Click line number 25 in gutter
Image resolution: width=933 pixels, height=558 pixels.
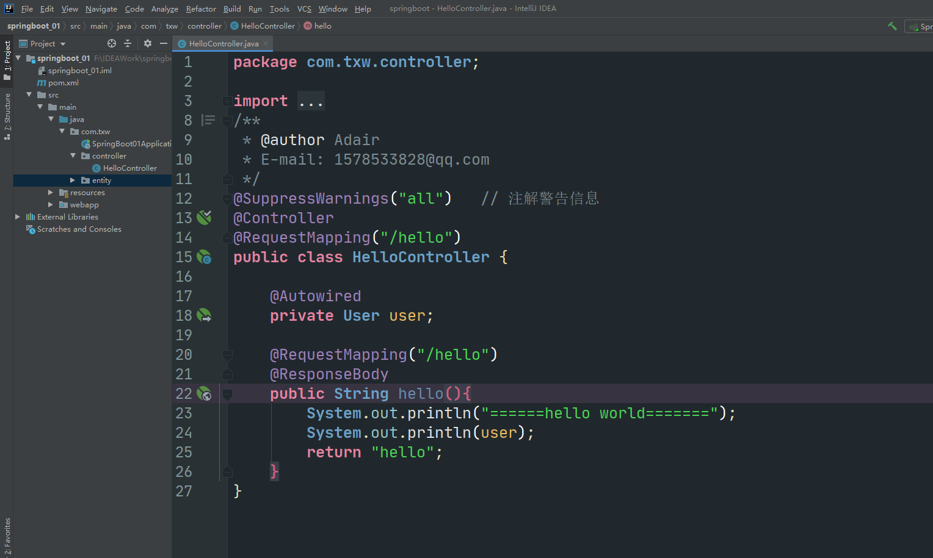click(x=184, y=452)
